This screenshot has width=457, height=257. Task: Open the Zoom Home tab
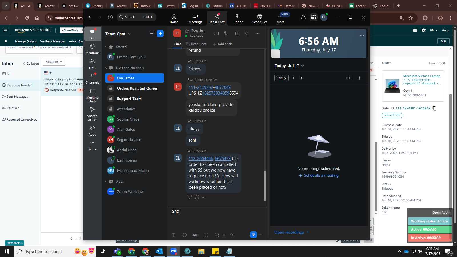(x=174, y=19)
